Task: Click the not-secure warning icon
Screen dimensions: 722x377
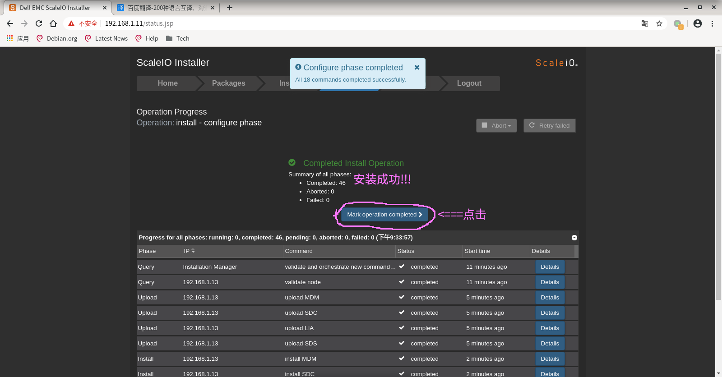Action: pyautogui.click(x=71, y=23)
